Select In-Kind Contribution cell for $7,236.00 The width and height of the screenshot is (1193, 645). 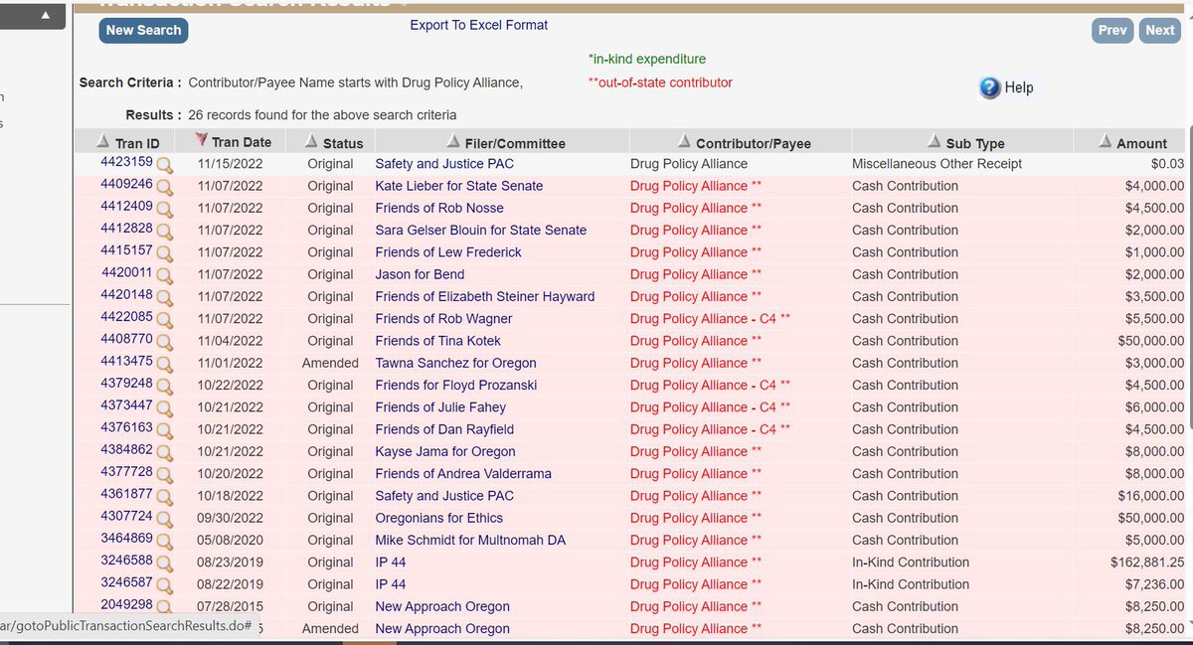click(911, 584)
